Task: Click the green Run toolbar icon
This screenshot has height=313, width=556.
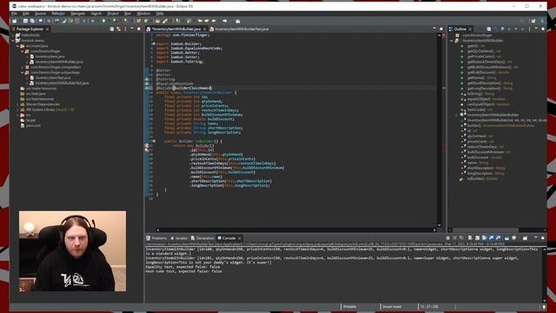Action: click(x=103, y=21)
